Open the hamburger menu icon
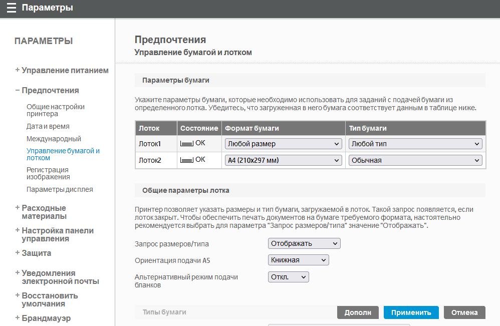This screenshot has width=500, height=326. [x=11, y=8]
